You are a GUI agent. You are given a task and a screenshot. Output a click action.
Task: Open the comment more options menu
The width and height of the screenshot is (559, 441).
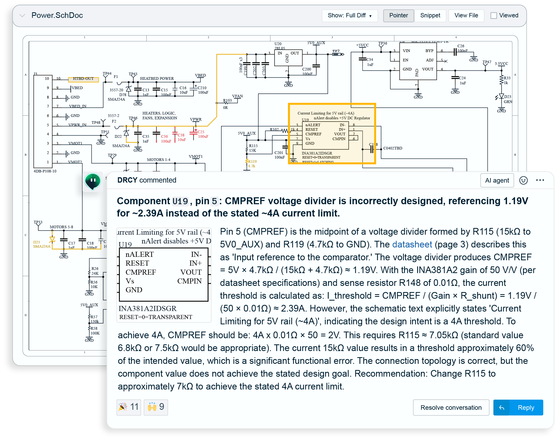pos(540,180)
